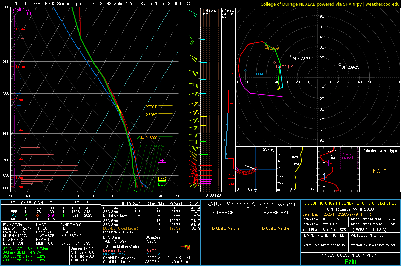Click the PW = 2.72in value
This screenshot has height=266, width=401.
(x=13, y=225)
